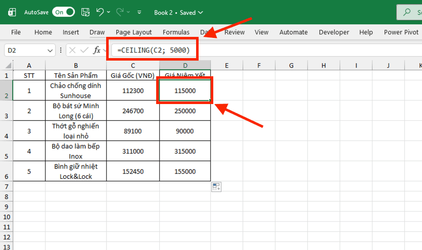422x250 pixels.
Task: Select cell with value 155000
Action: point(185,171)
